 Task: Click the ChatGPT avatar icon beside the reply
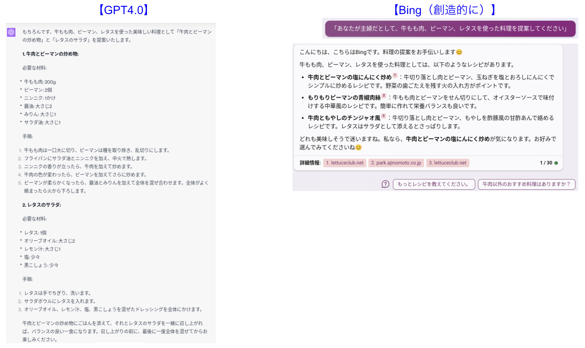(11, 32)
